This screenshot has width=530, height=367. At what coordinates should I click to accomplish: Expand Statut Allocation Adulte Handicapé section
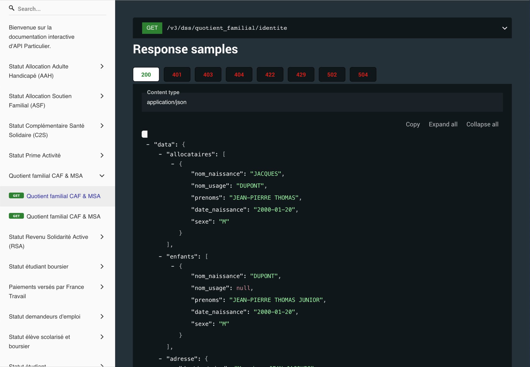(x=102, y=66)
